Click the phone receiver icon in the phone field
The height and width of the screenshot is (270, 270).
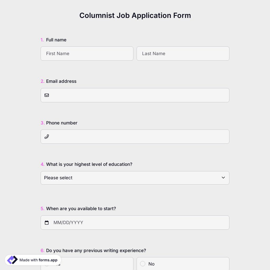point(47,137)
